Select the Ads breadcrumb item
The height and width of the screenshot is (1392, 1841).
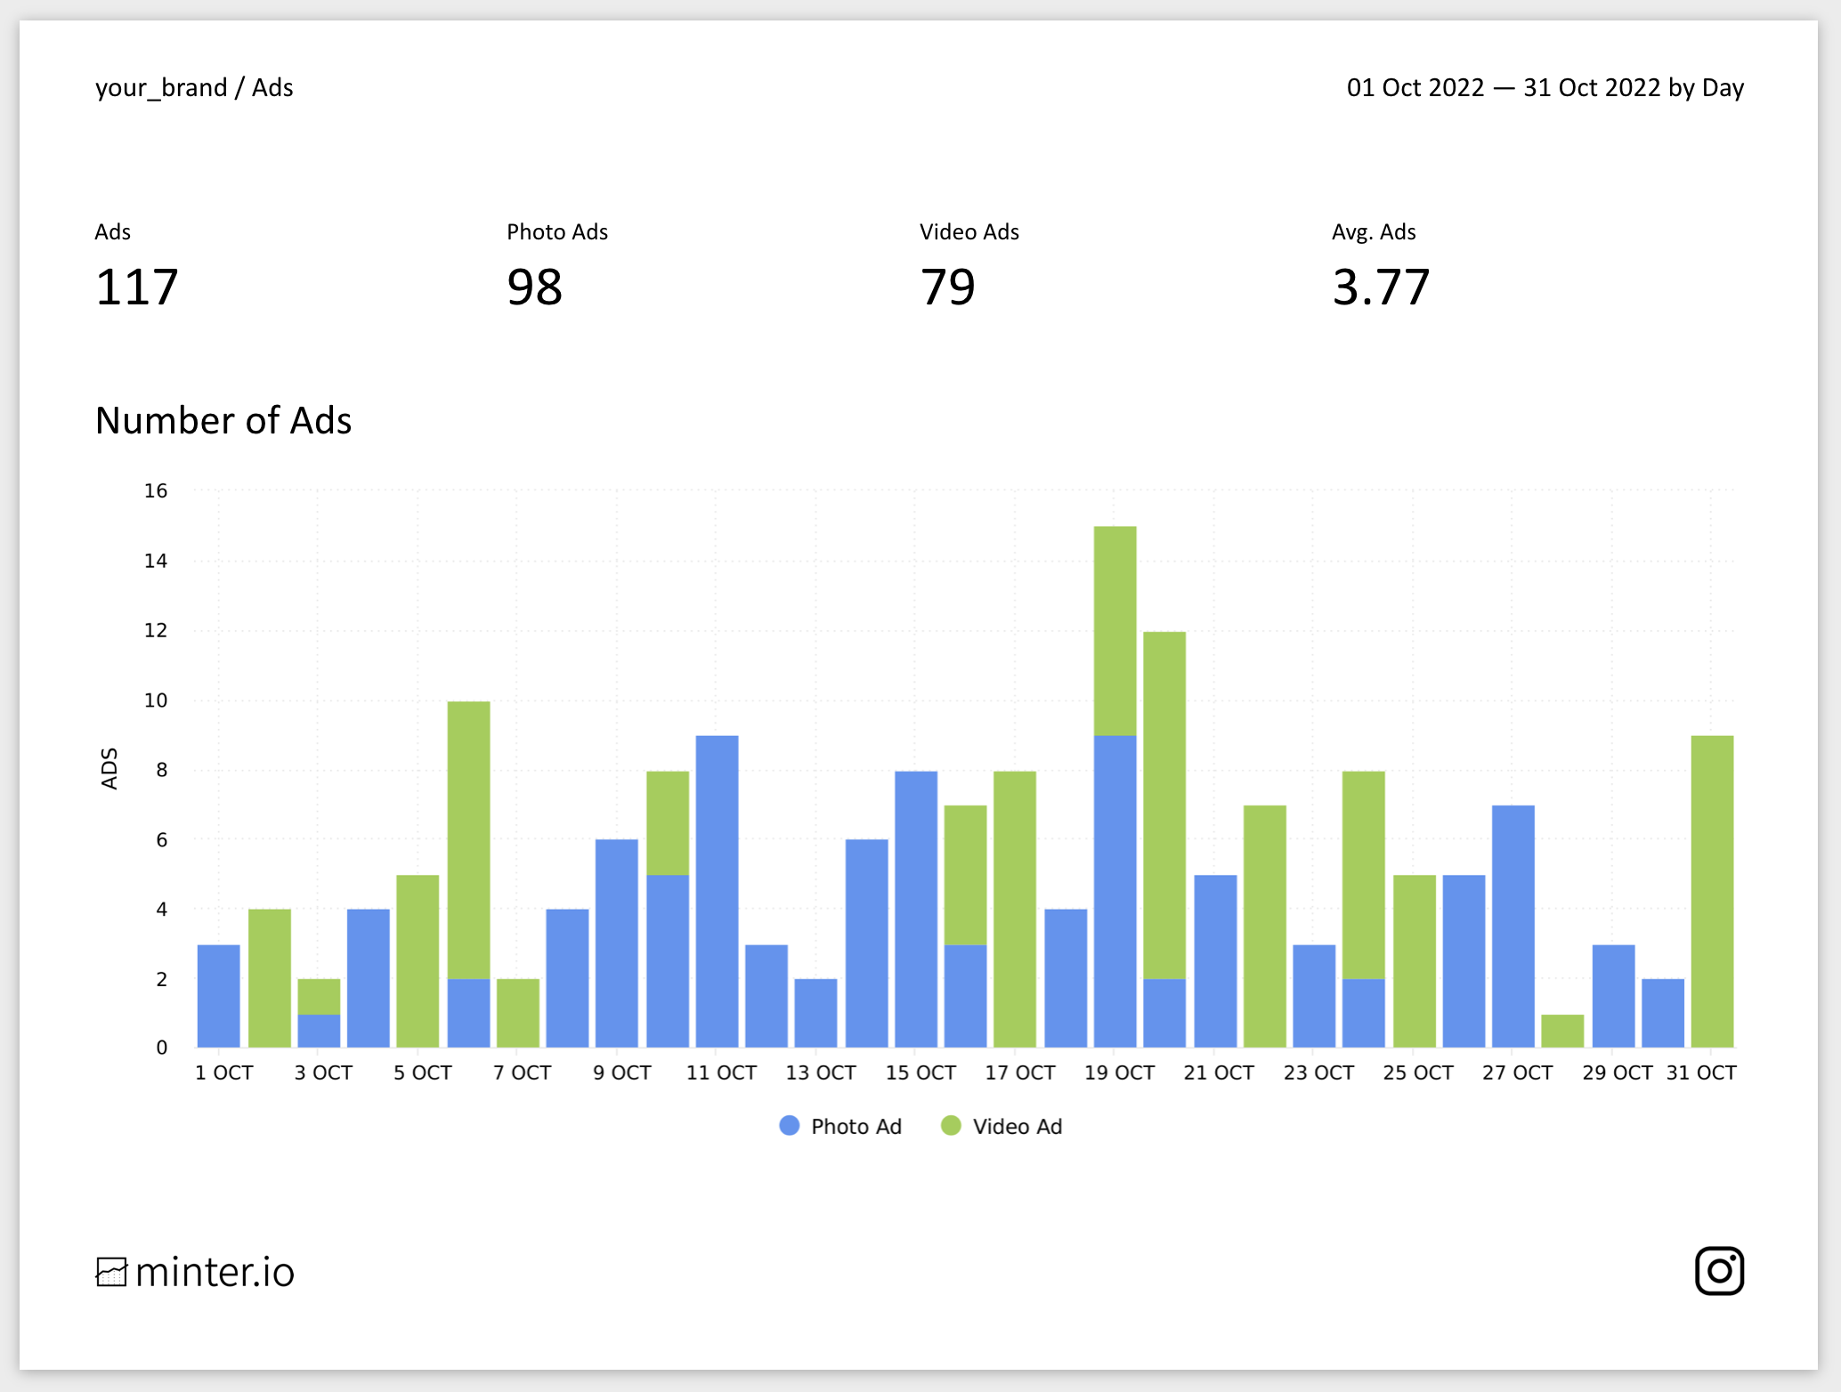pyautogui.click(x=274, y=87)
